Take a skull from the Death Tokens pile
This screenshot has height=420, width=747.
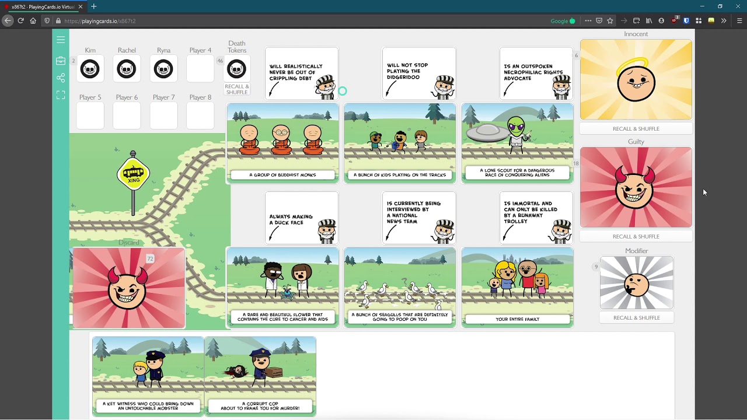236,69
